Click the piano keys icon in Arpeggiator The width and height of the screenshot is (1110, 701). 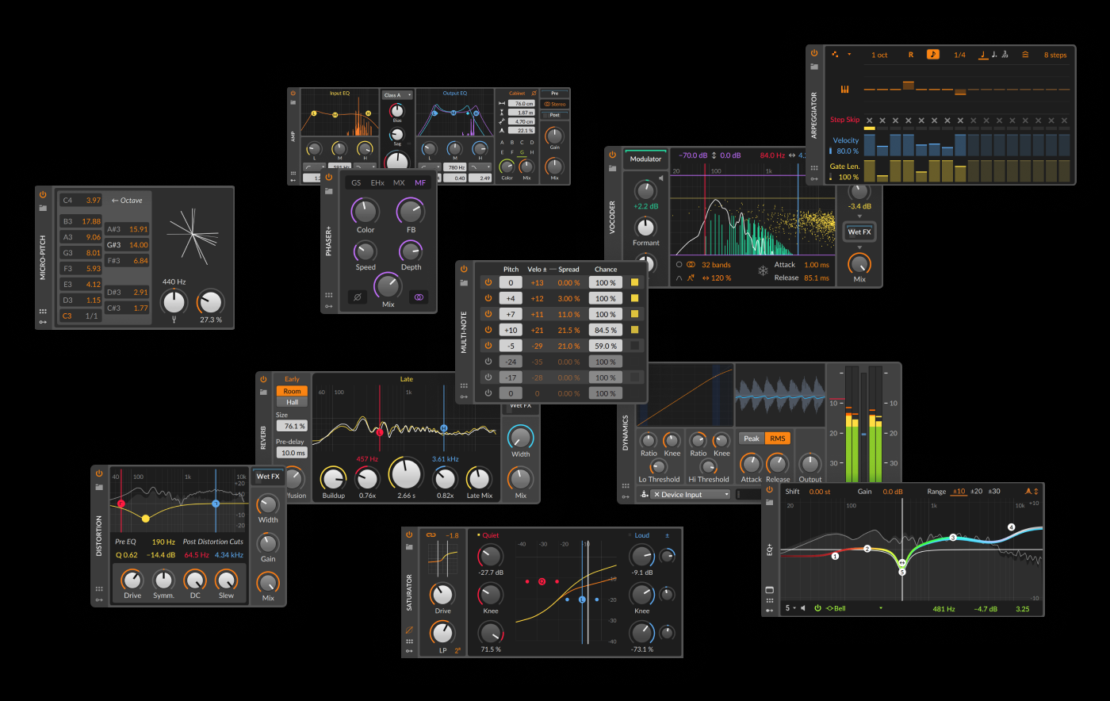tap(845, 89)
